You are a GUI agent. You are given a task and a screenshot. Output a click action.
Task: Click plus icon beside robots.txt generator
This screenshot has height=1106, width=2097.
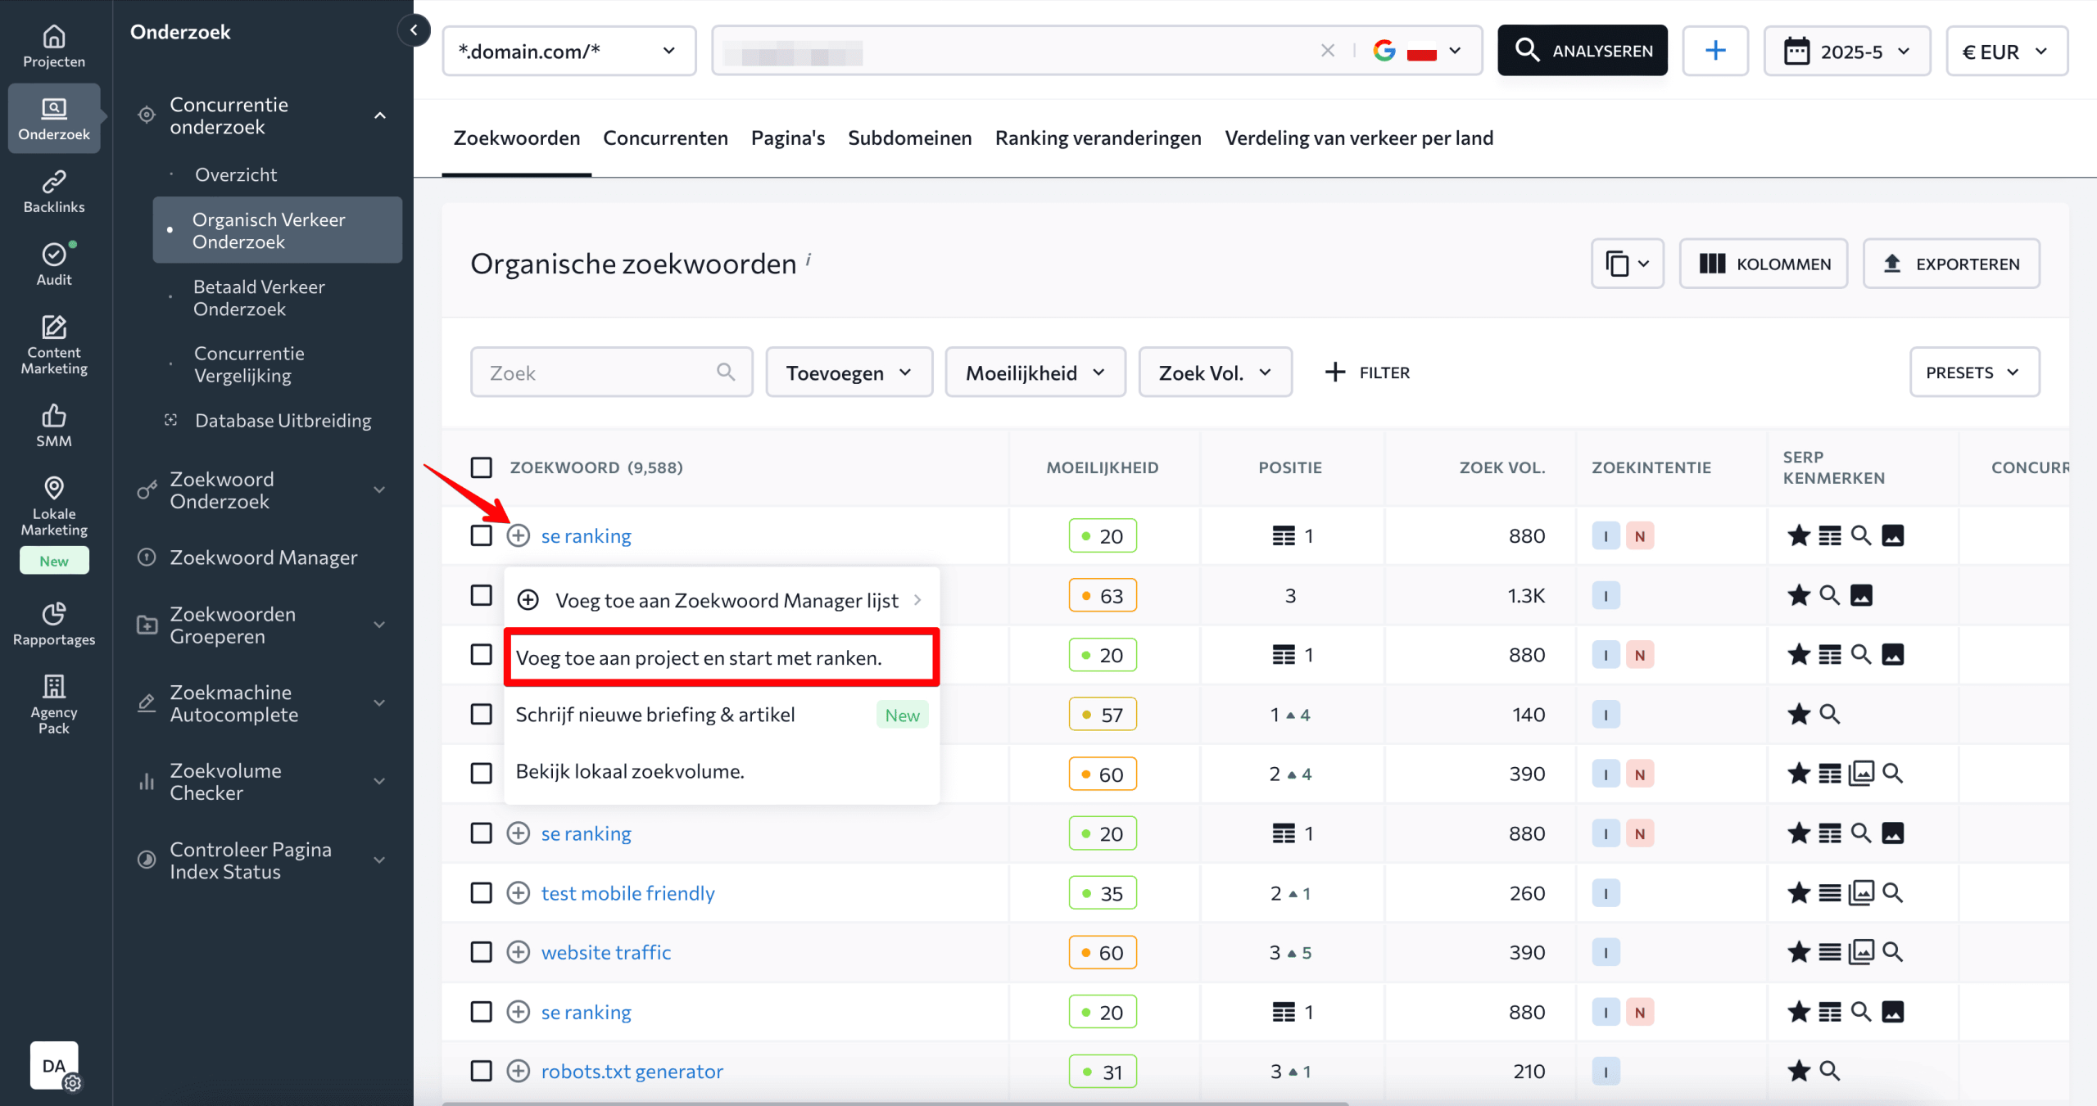click(518, 1071)
